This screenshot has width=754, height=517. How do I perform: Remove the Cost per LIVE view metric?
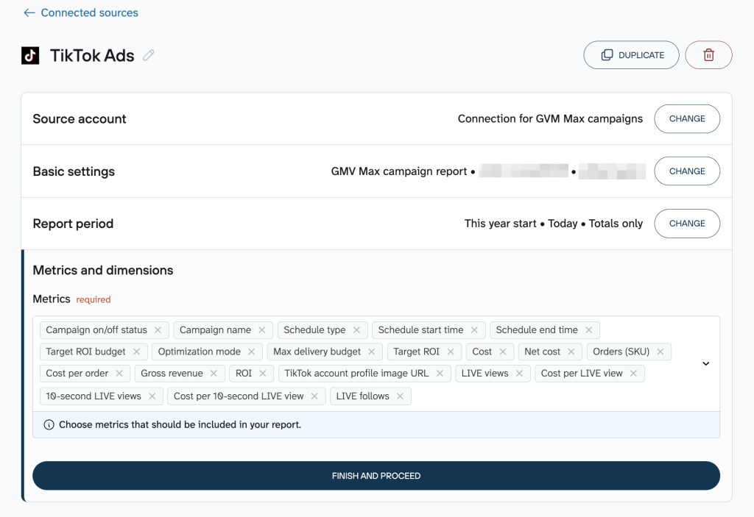click(633, 374)
